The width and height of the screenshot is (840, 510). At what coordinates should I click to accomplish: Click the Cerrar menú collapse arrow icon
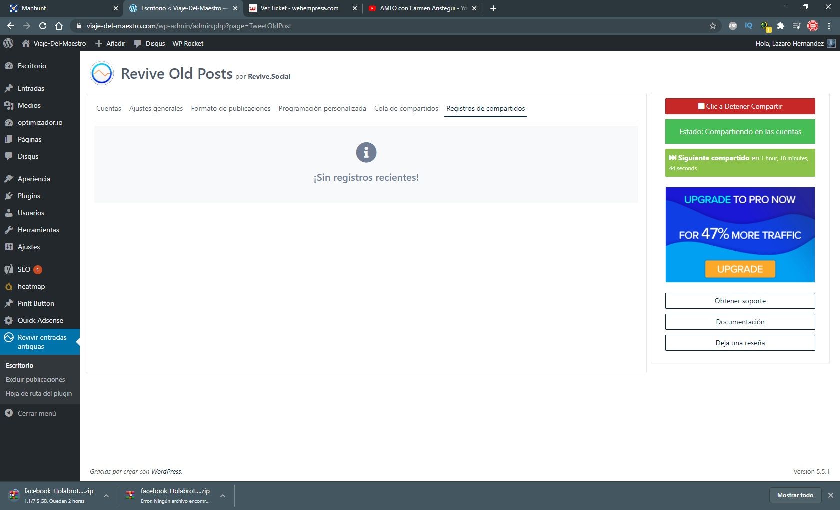pyautogui.click(x=8, y=413)
